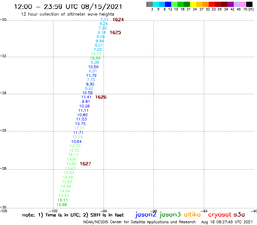Click the 11.79 wave height value
257x225 pixels.
[91, 75]
